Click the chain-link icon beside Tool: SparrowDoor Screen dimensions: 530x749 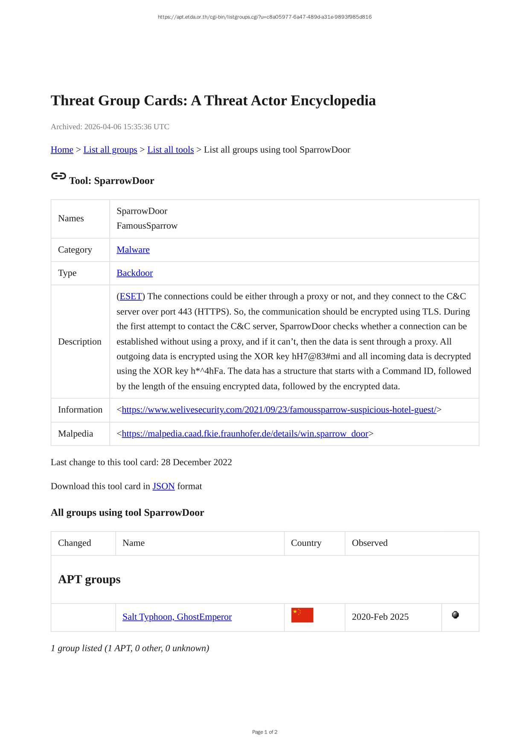(x=58, y=176)
